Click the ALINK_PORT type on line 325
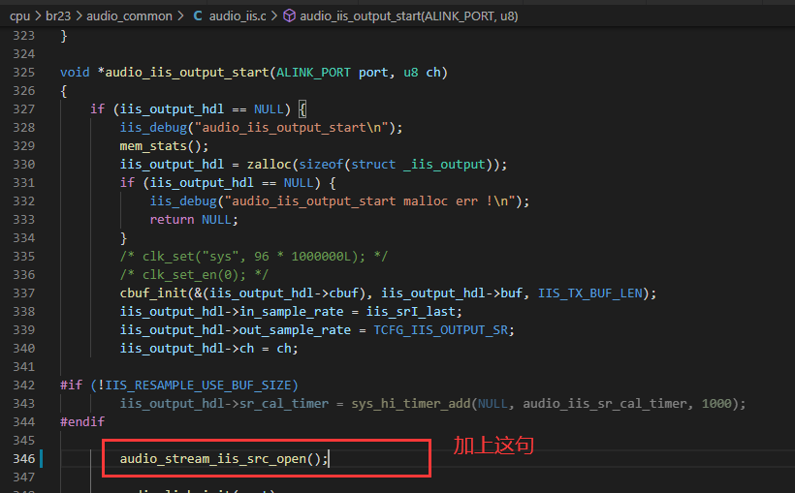795x493 pixels. click(313, 73)
